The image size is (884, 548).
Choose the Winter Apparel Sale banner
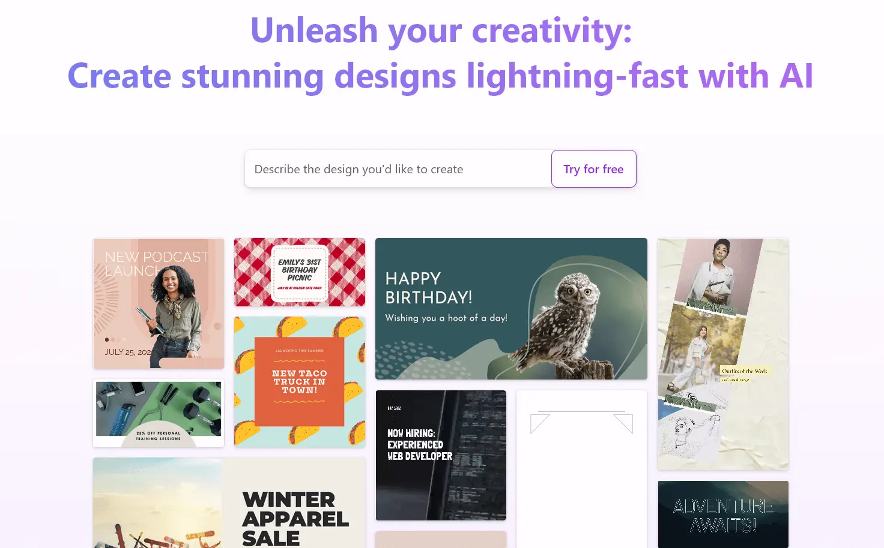pyautogui.click(x=229, y=503)
